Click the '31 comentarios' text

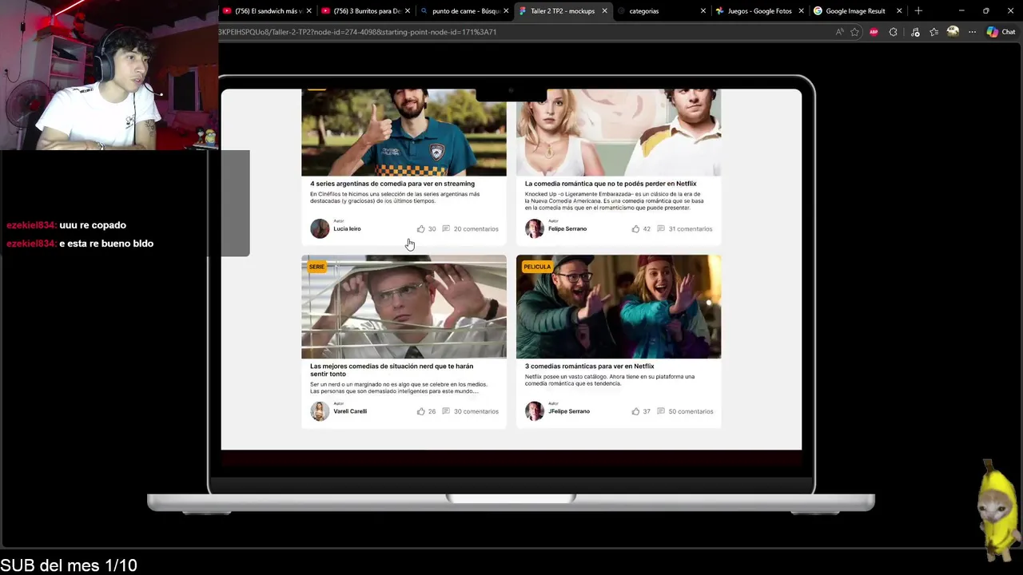click(691, 229)
